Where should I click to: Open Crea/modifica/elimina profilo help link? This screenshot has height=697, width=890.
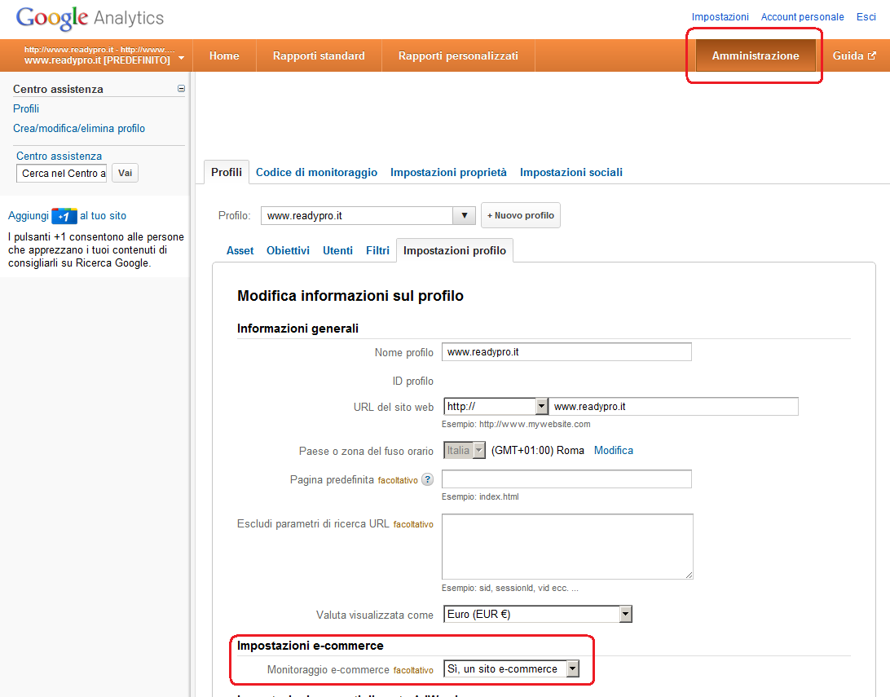click(x=79, y=128)
